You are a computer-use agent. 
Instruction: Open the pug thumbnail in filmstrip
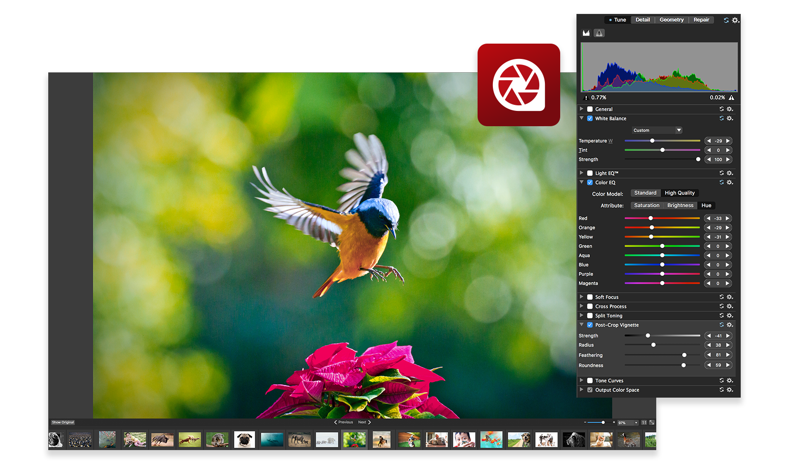[x=244, y=439]
